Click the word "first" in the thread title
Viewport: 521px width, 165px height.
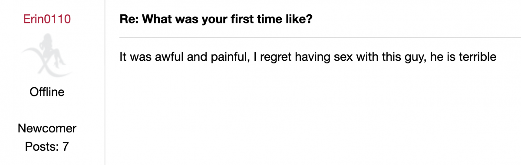coord(242,20)
